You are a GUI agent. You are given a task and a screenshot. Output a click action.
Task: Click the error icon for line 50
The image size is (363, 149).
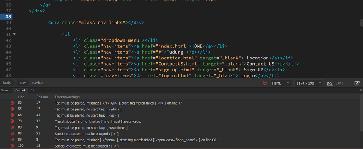[12, 103]
